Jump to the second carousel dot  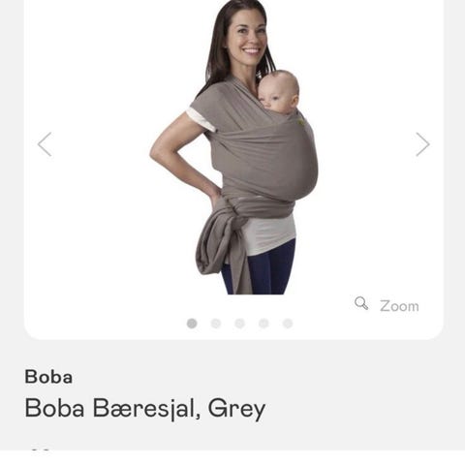pos(216,324)
